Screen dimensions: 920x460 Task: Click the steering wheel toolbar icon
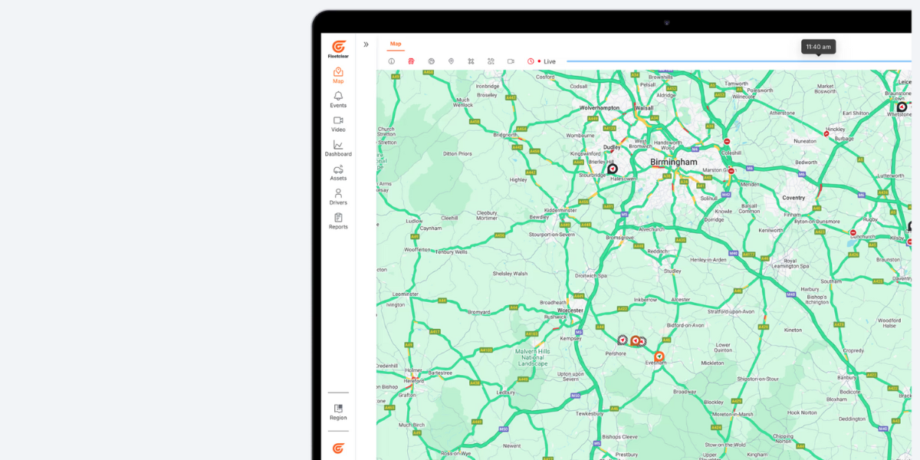click(431, 61)
